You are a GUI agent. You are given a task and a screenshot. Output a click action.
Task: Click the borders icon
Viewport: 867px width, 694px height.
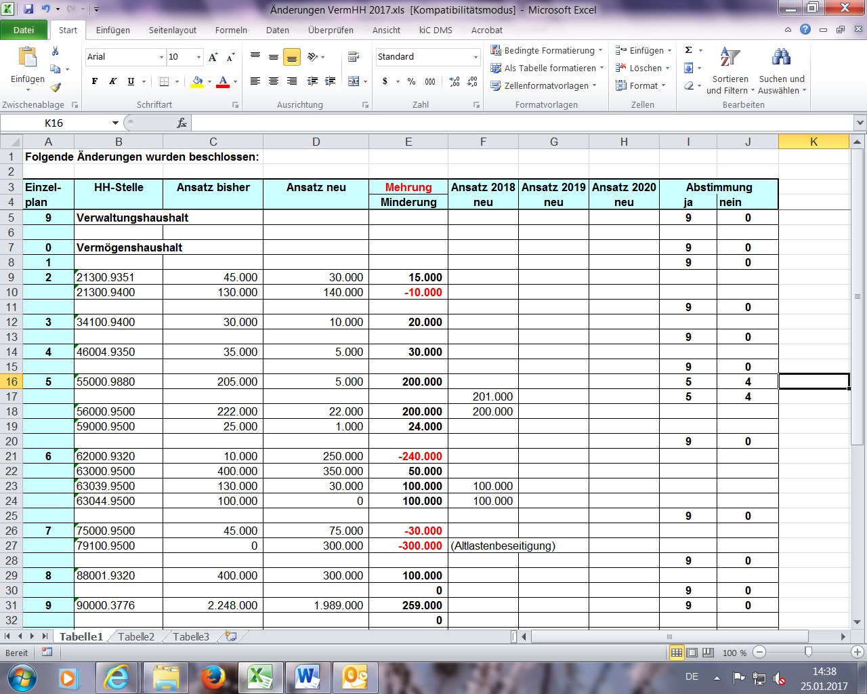click(164, 81)
